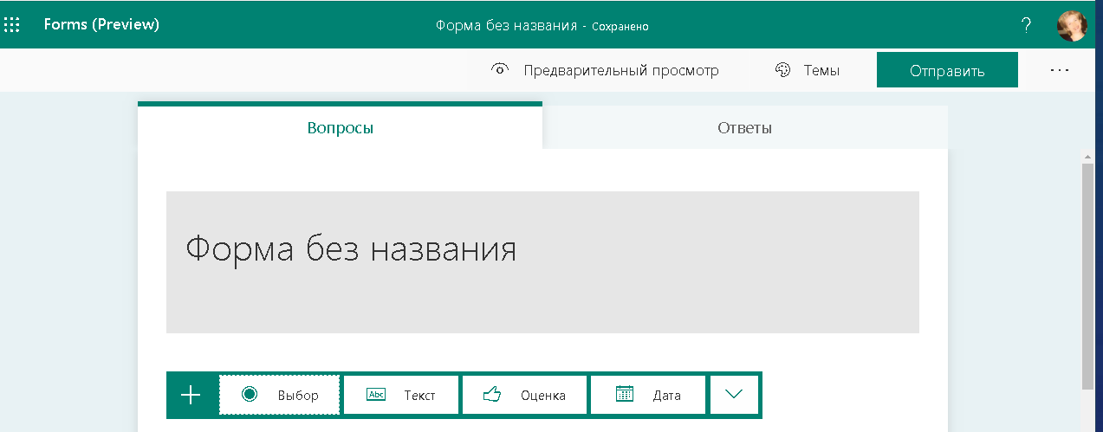The width and height of the screenshot is (1103, 432).
Task: Click the scrollbar up arrow
Action: coord(1088,157)
